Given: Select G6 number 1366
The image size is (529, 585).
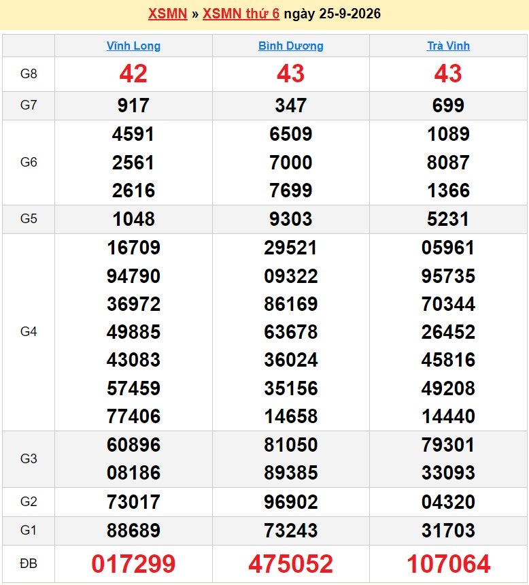Looking at the screenshot, I should click(448, 190).
